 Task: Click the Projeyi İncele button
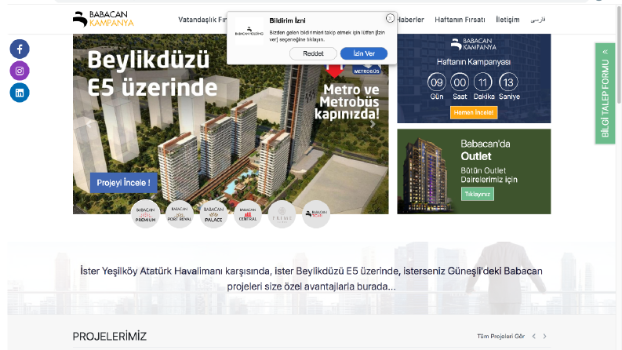pos(123,183)
